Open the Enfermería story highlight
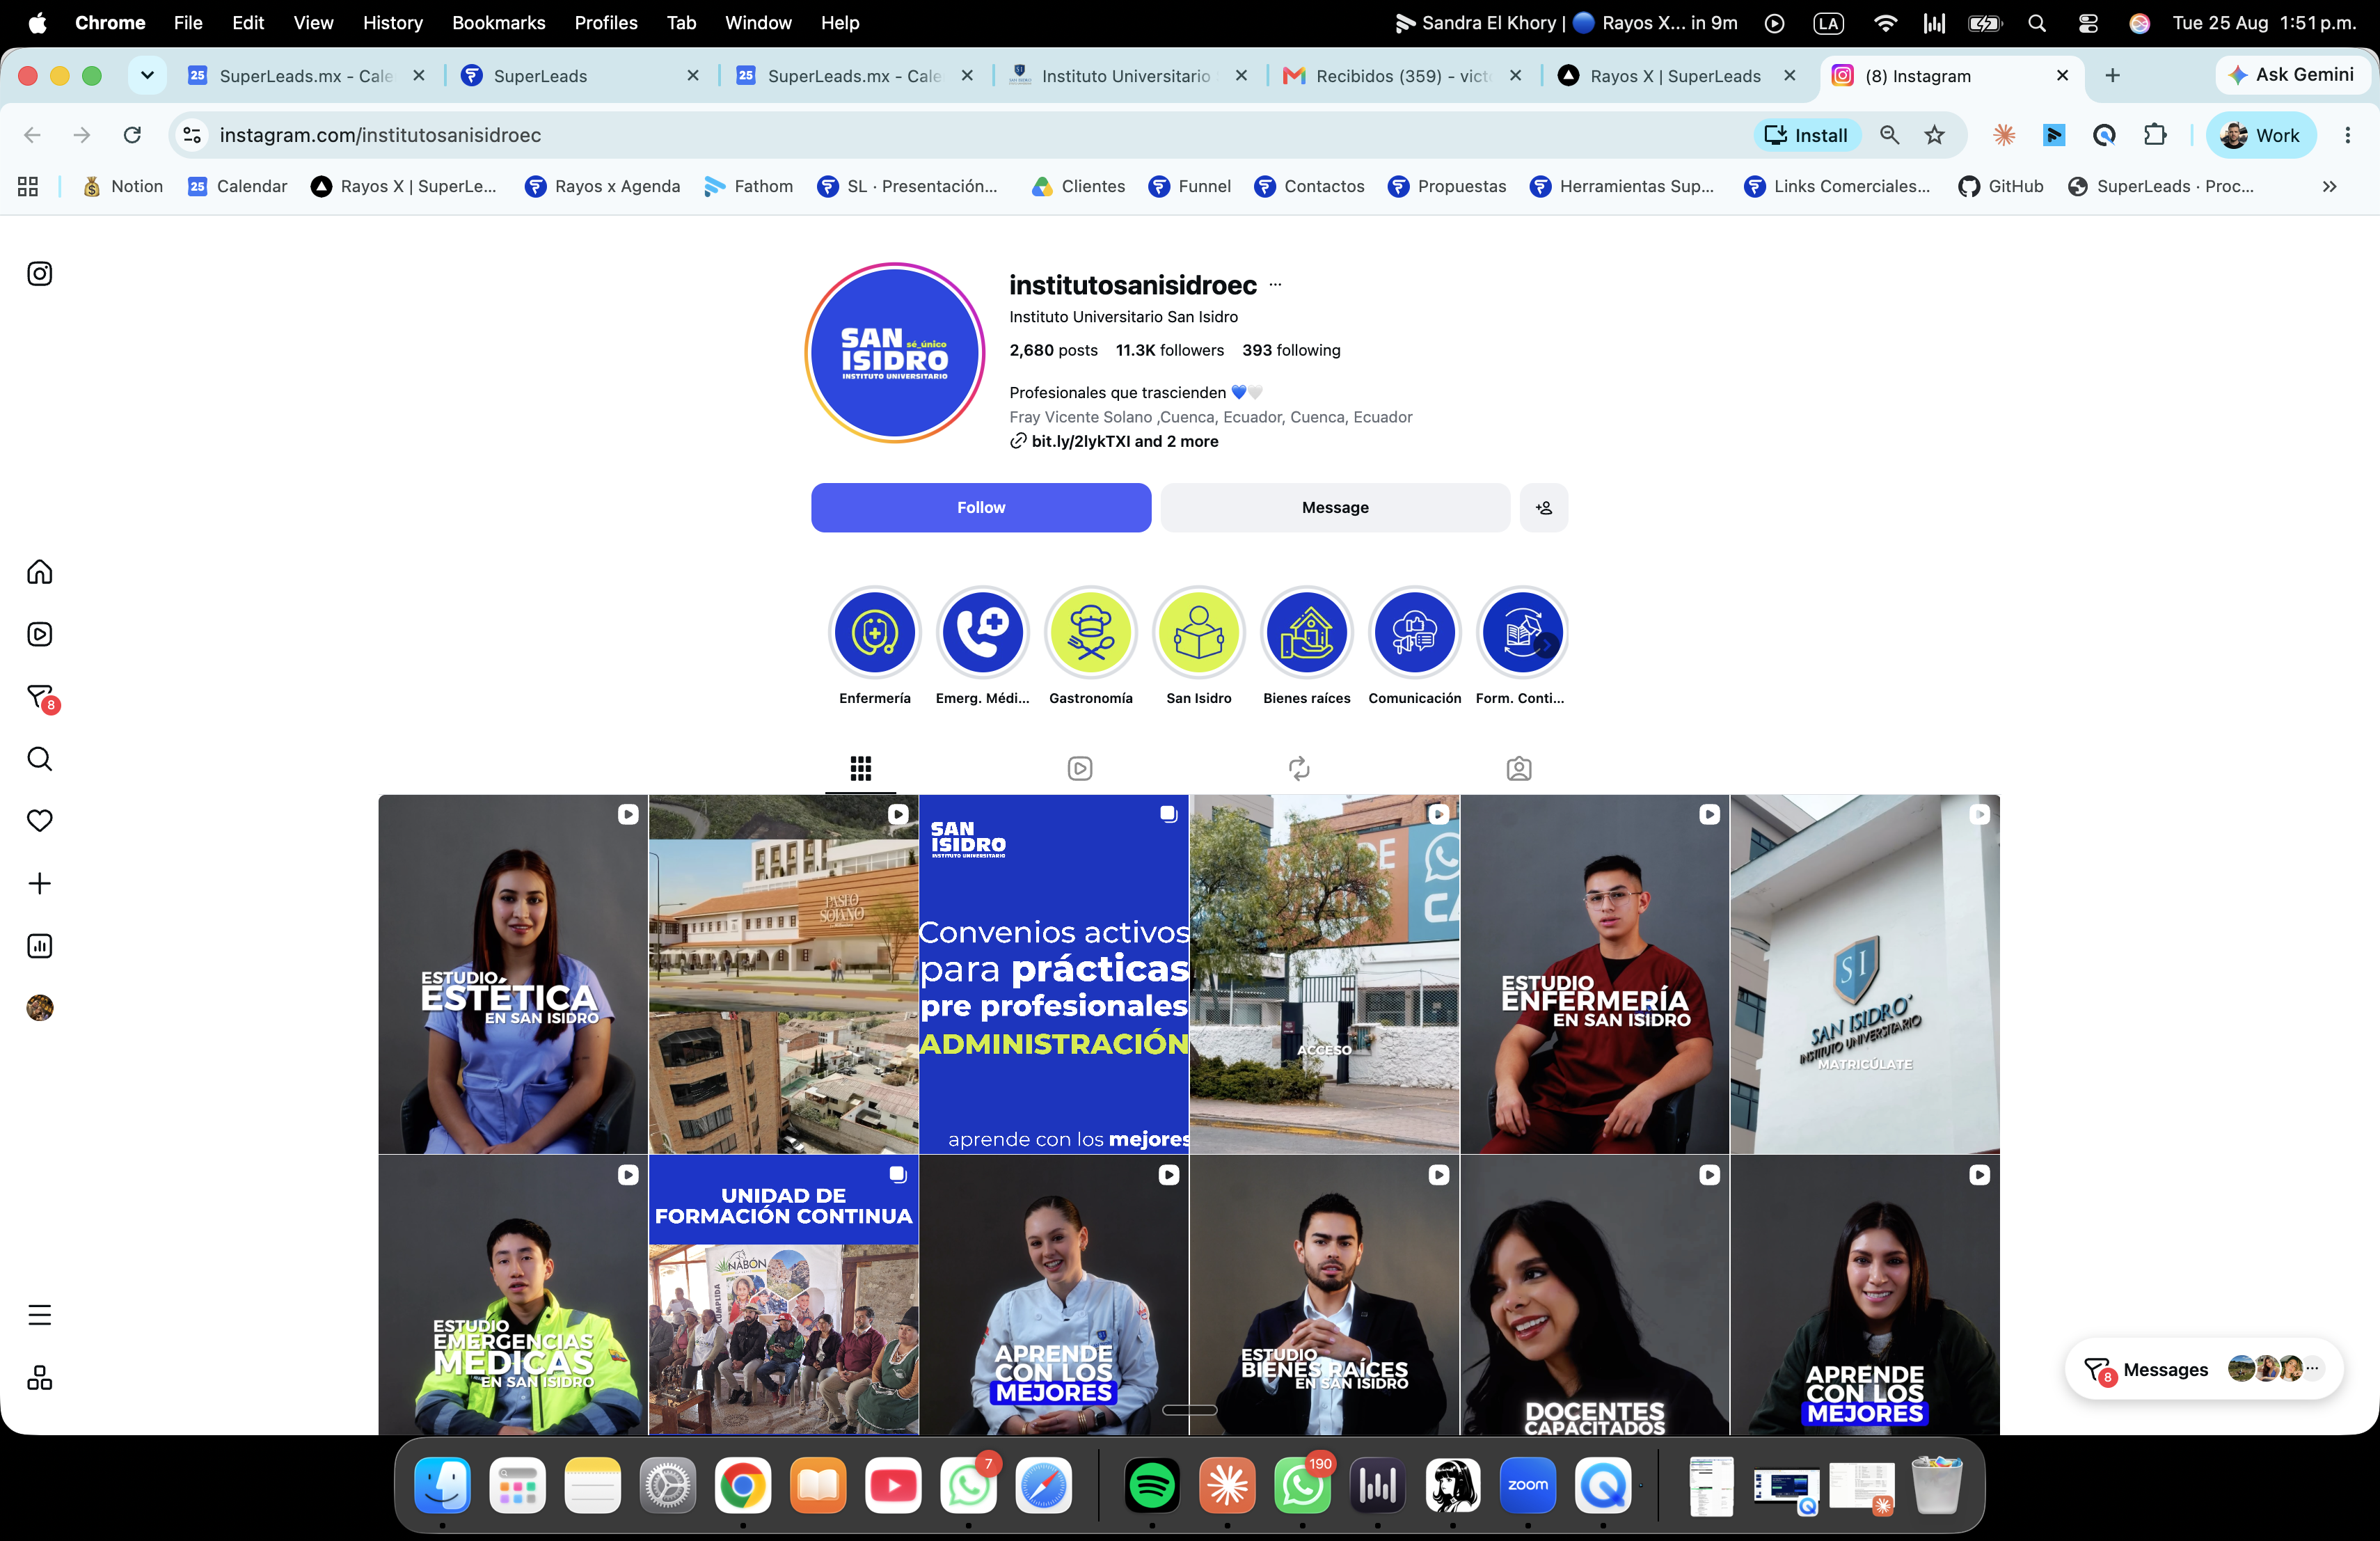The width and height of the screenshot is (2380, 1541). point(875,633)
